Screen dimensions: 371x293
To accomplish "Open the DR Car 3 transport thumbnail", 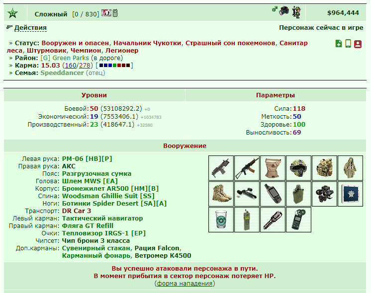I will [x=247, y=194].
